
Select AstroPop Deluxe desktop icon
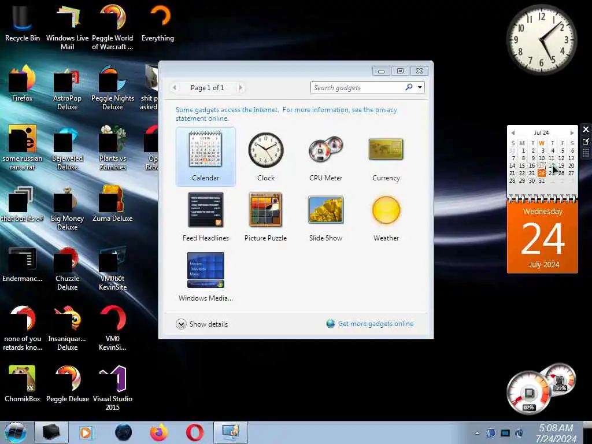point(67,88)
